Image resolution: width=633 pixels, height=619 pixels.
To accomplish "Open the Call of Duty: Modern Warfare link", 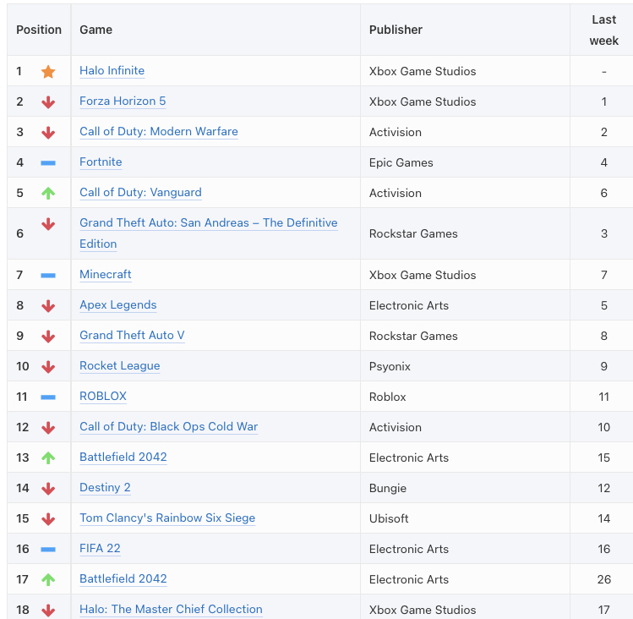I will click(159, 132).
